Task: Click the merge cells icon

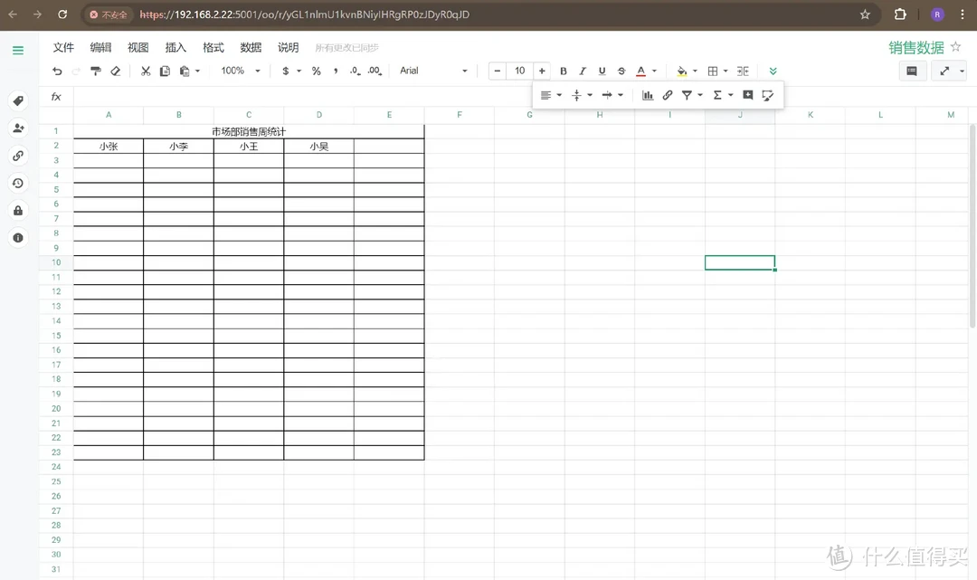Action: [x=743, y=71]
